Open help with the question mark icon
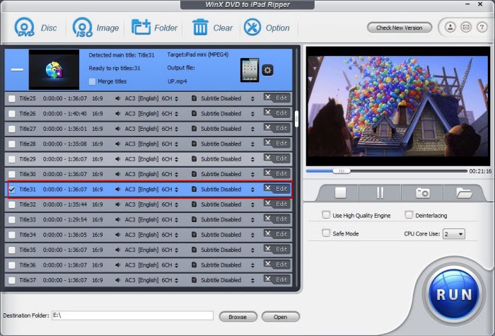Viewport: 495px width, 336px height. 482,27
